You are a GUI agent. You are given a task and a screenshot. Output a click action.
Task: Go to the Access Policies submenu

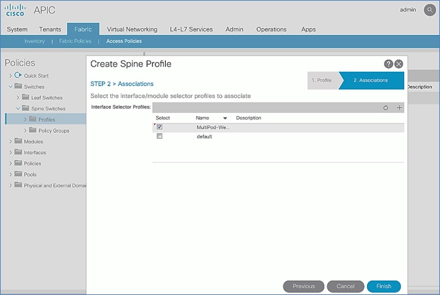click(124, 41)
